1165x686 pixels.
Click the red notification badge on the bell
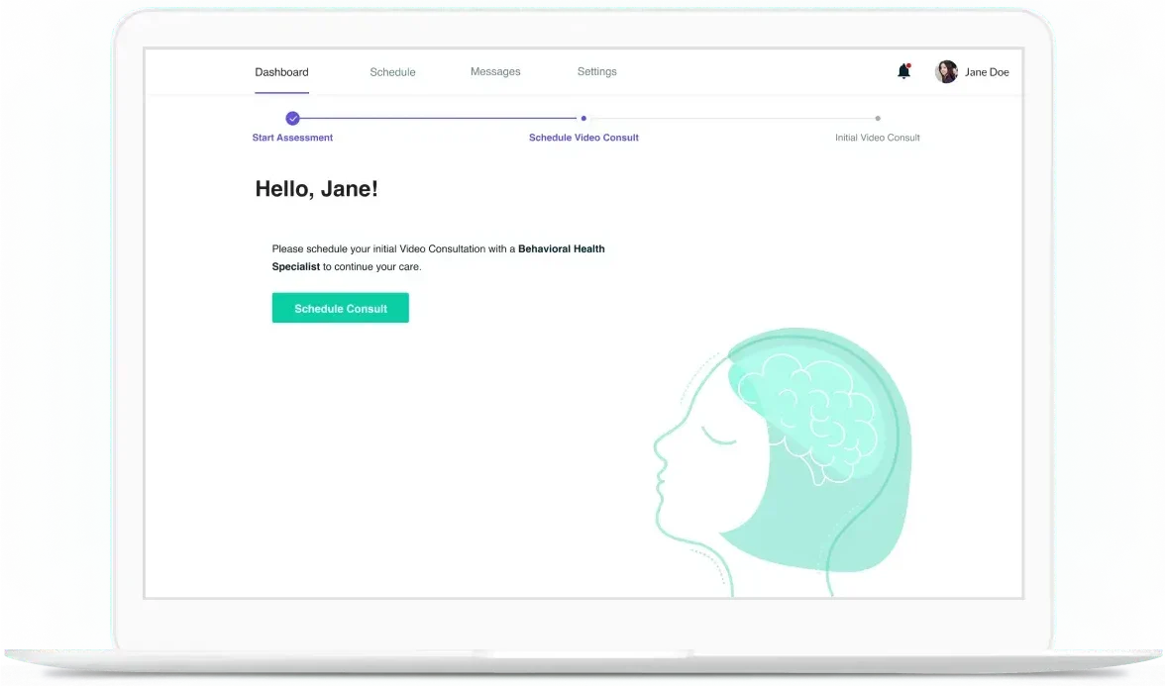point(908,66)
